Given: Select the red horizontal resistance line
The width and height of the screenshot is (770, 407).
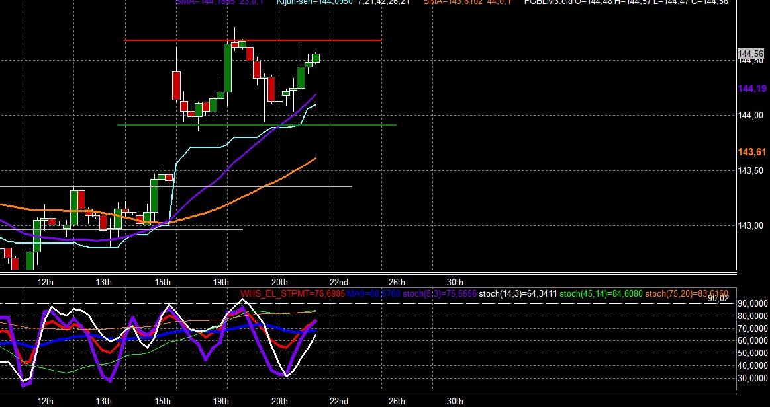Looking at the screenshot, I should pyautogui.click(x=254, y=40).
